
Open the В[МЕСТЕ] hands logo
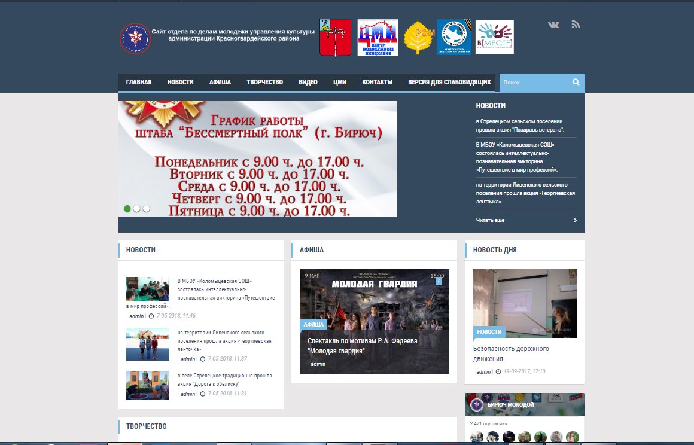[494, 36]
